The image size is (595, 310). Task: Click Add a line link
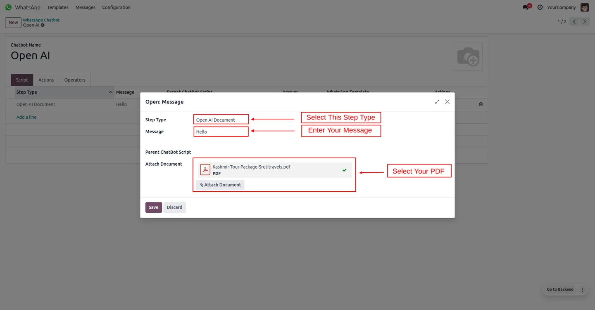click(26, 117)
